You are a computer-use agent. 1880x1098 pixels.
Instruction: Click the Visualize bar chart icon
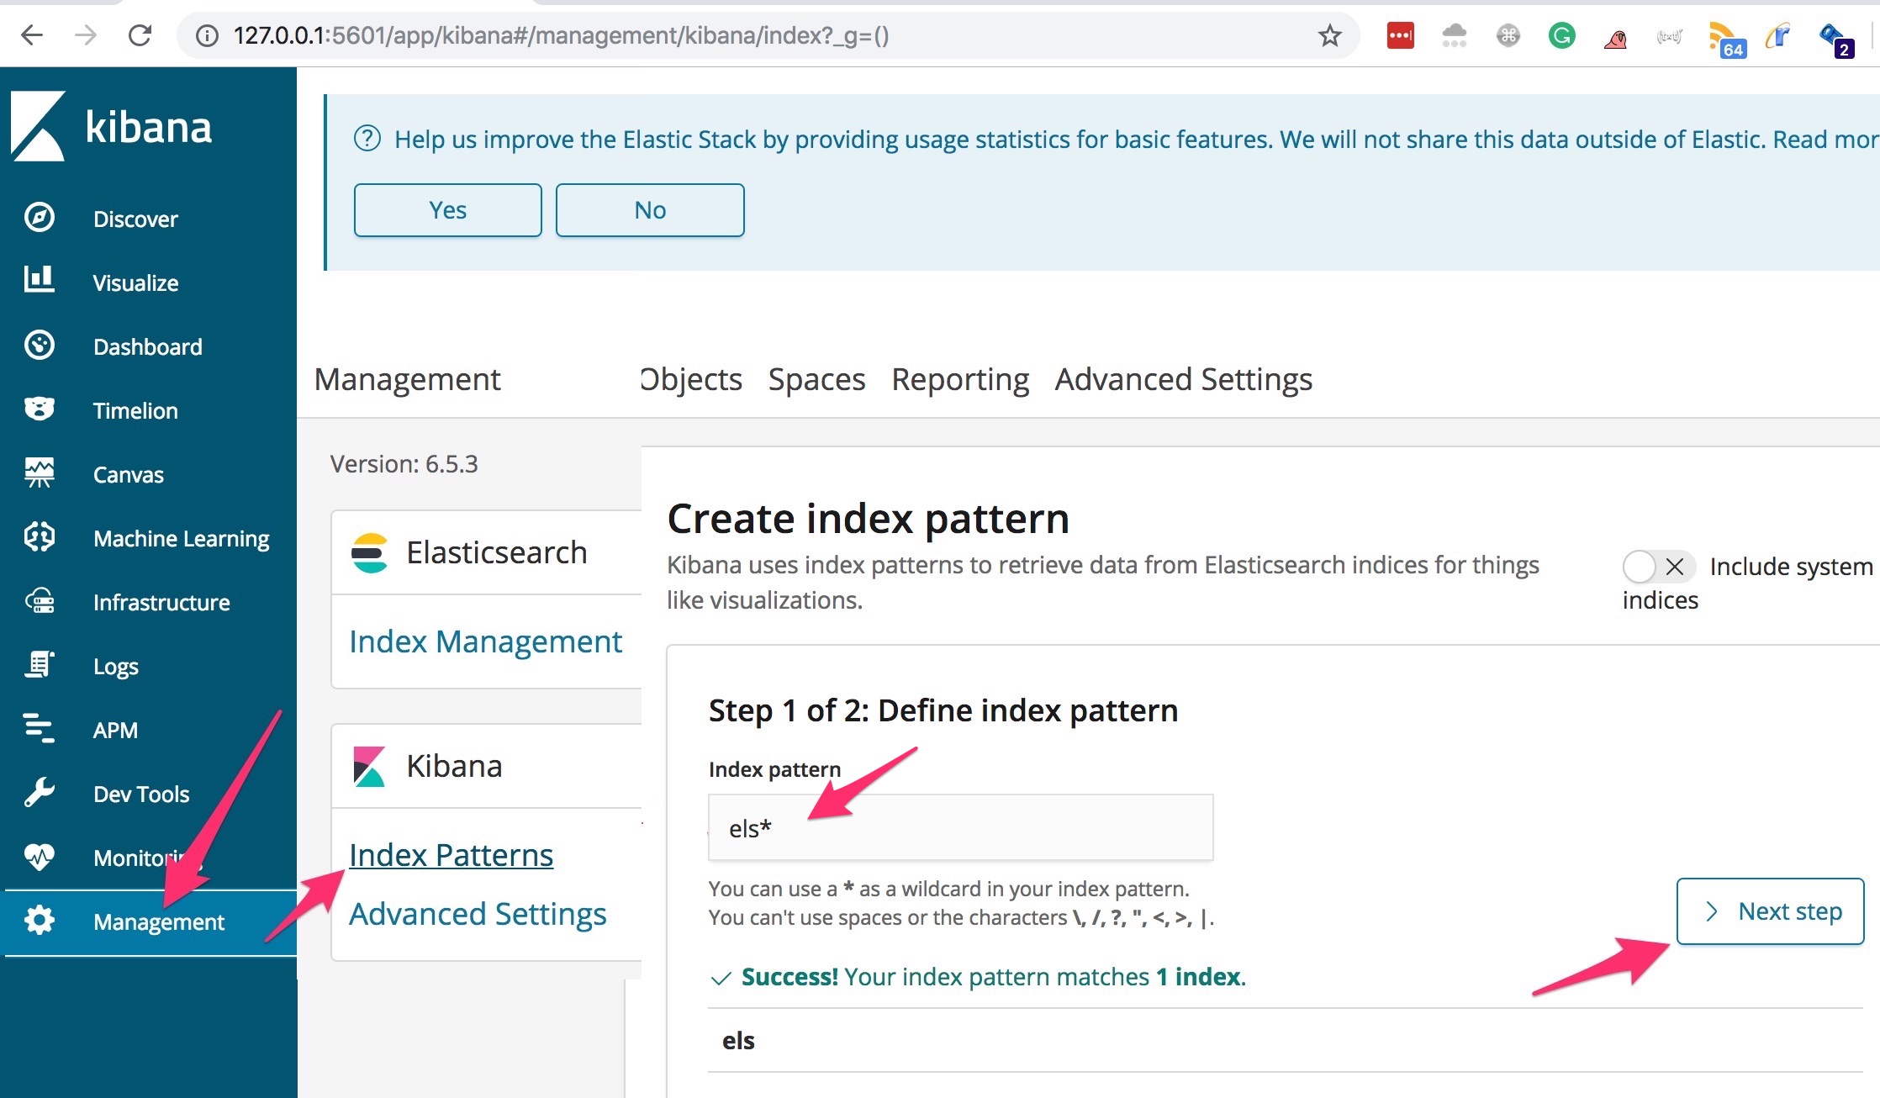(40, 280)
